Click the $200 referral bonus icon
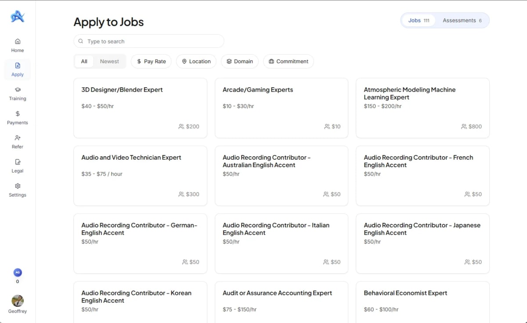The height and width of the screenshot is (323, 527). click(181, 126)
